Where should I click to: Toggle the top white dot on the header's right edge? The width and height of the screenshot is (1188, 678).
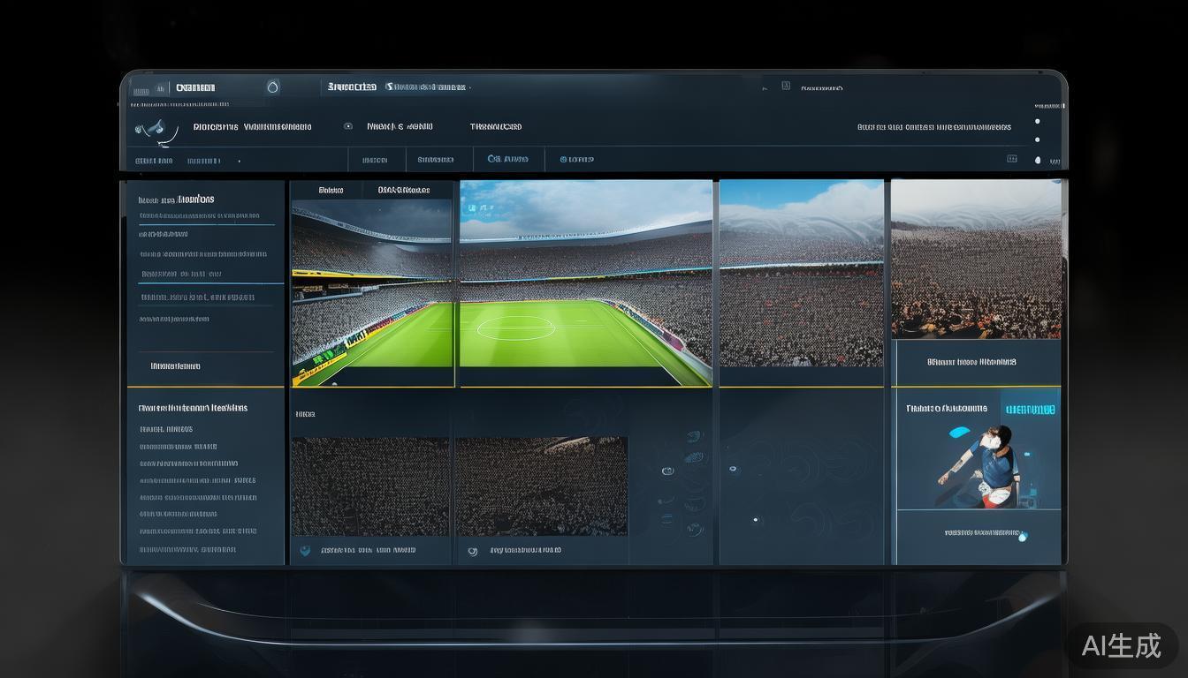[x=1037, y=121]
